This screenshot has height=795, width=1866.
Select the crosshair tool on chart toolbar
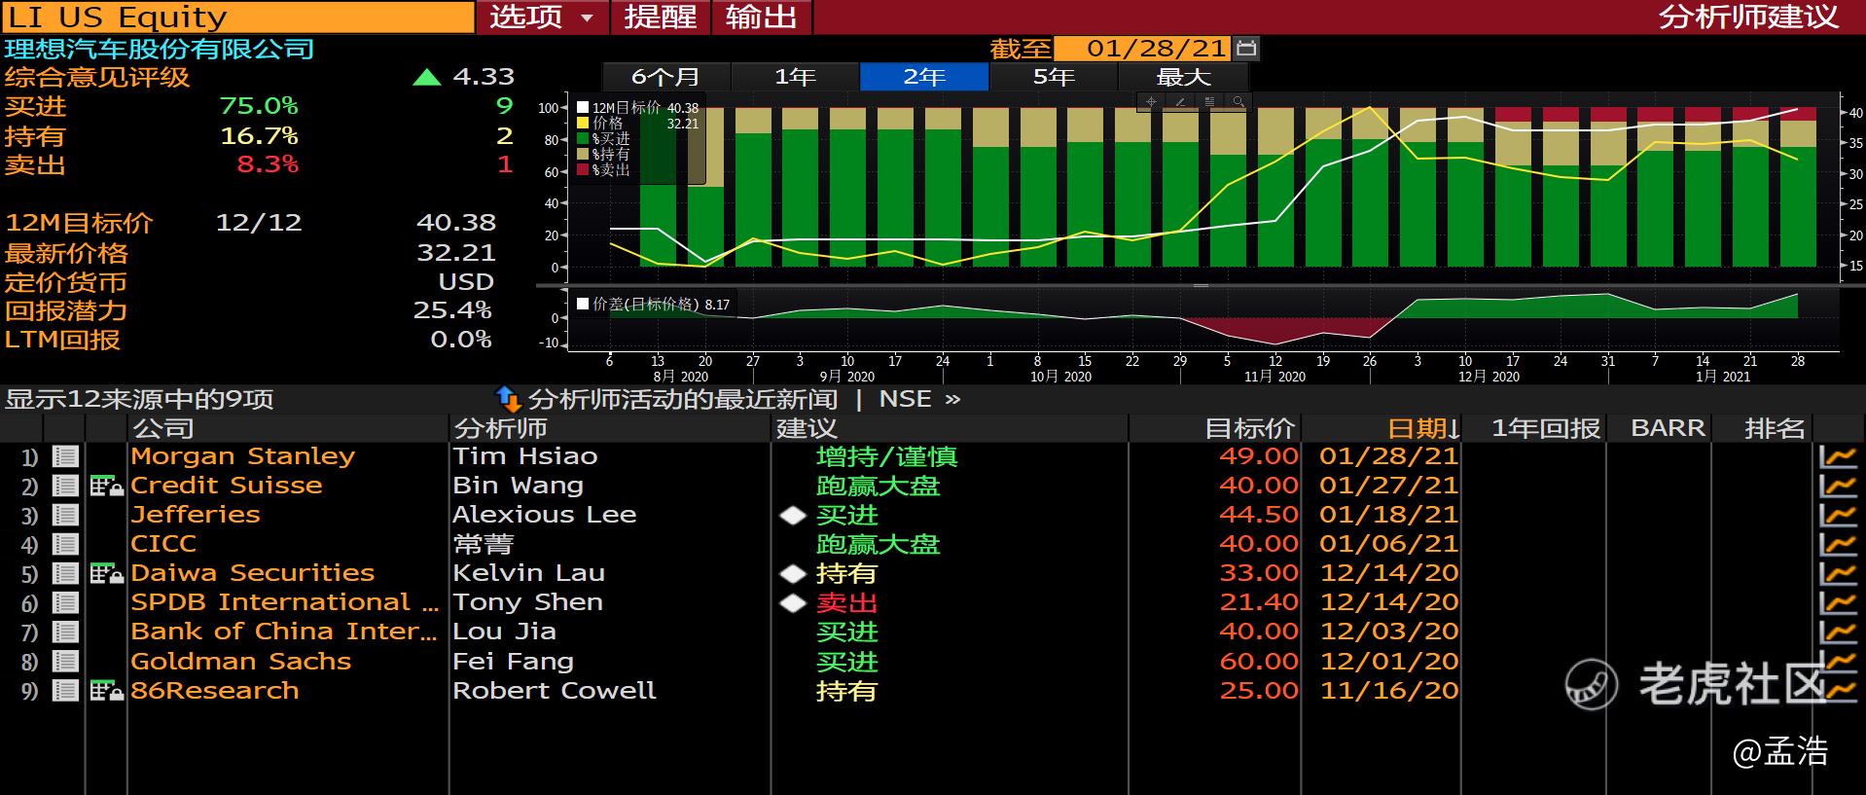(x=1151, y=101)
